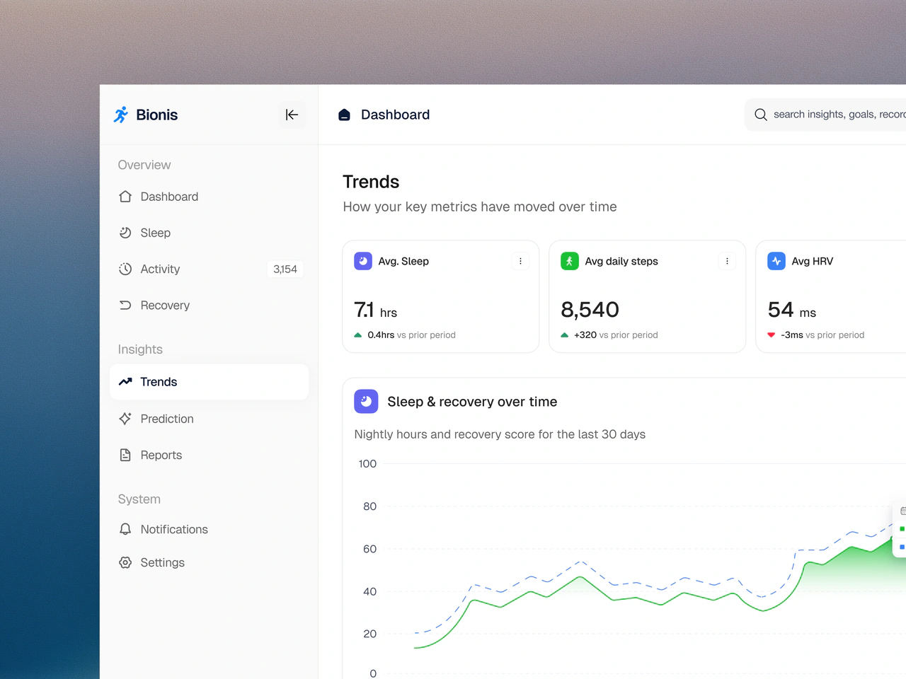Click the Trends line chart icon
Image resolution: width=906 pixels, height=679 pixels.
coord(125,382)
